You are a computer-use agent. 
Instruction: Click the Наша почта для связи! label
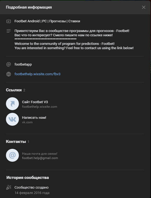click(40, 154)
